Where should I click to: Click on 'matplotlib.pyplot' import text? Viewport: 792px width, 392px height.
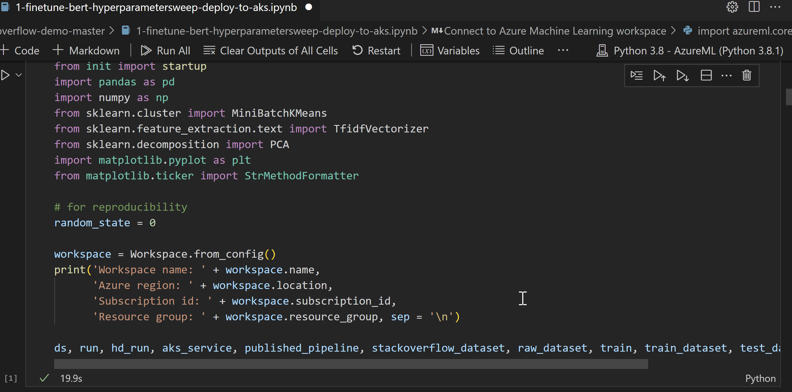click(x=152, y=160)
